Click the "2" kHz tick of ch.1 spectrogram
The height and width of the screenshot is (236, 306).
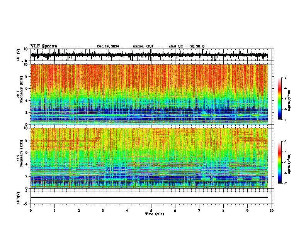click(27, 113)
